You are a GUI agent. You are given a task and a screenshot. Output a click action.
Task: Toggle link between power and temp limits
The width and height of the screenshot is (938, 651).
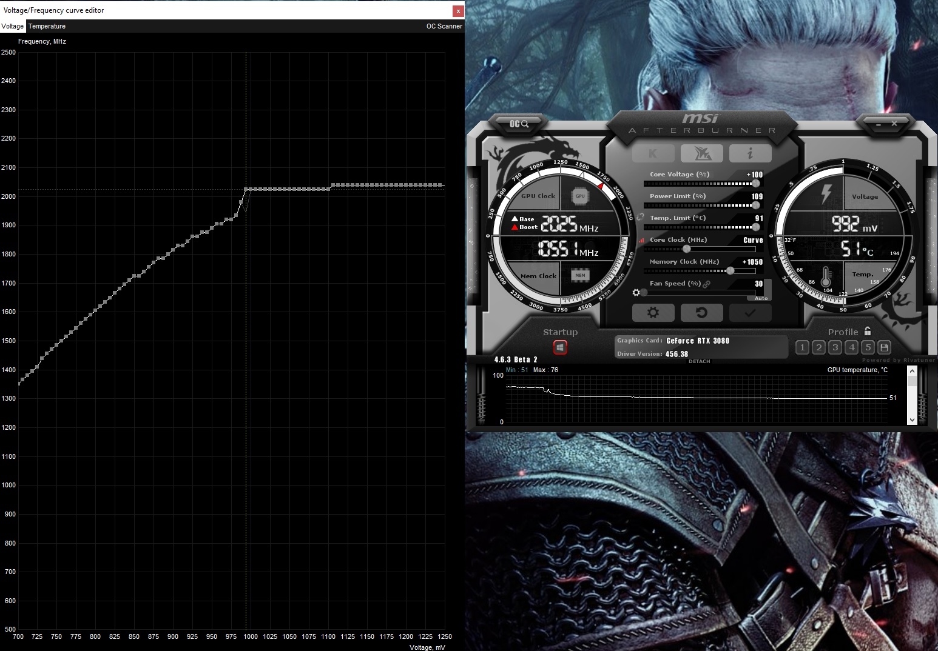[640, 217]
